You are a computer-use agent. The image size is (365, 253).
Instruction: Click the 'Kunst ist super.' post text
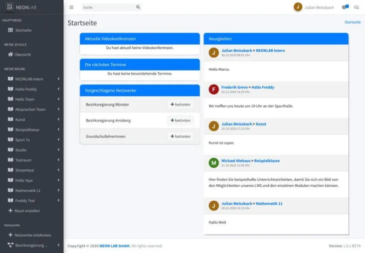click(x=221, y=143)
